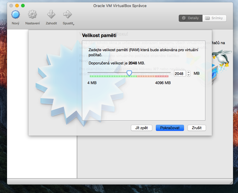Click the Zahodit discard arrow icon
Image resolution: width=238 pixels, height=193 pixels.
pos(51,15)
